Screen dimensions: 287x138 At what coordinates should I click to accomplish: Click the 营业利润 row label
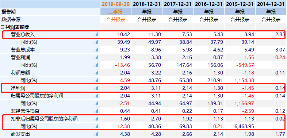pyautogui.click(x=20, y=57)
